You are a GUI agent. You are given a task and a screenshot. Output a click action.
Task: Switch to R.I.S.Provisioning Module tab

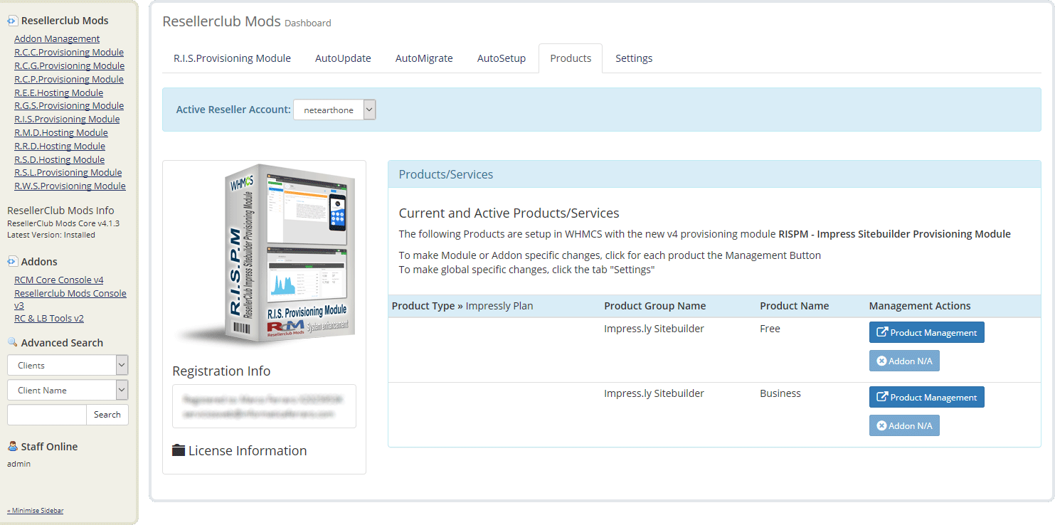click(x=232, y=58)
